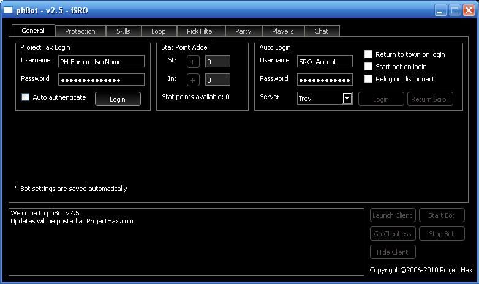479x284 pixels.
Task: Check Return to town on login
Action: click(368, 54)
